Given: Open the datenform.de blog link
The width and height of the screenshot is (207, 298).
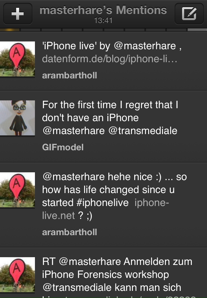Looking at the screenshot, I should pos(110,60).
